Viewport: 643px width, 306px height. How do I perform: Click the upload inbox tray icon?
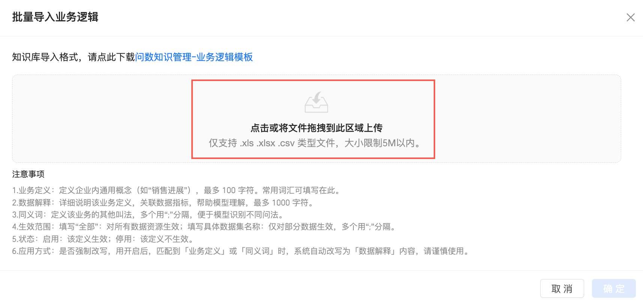tap(316, 102)
